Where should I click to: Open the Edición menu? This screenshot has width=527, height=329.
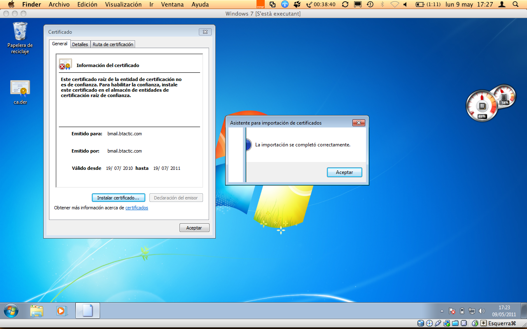click(x=87, y=5)
